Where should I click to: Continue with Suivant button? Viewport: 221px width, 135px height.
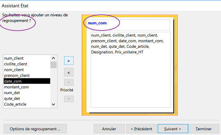(x=173, y=129)
